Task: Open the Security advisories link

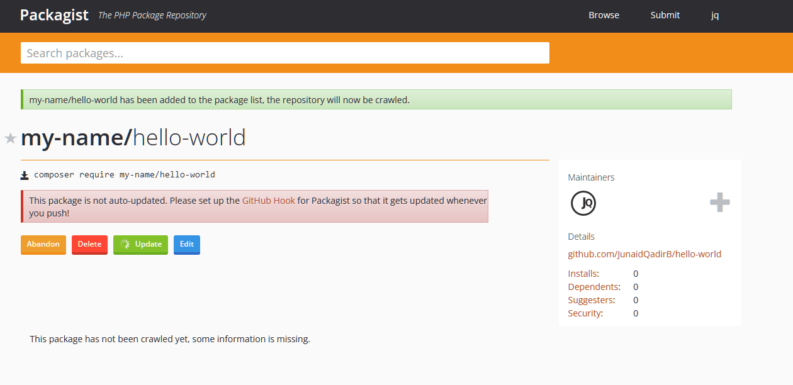Action: click(x=585, y=313)
